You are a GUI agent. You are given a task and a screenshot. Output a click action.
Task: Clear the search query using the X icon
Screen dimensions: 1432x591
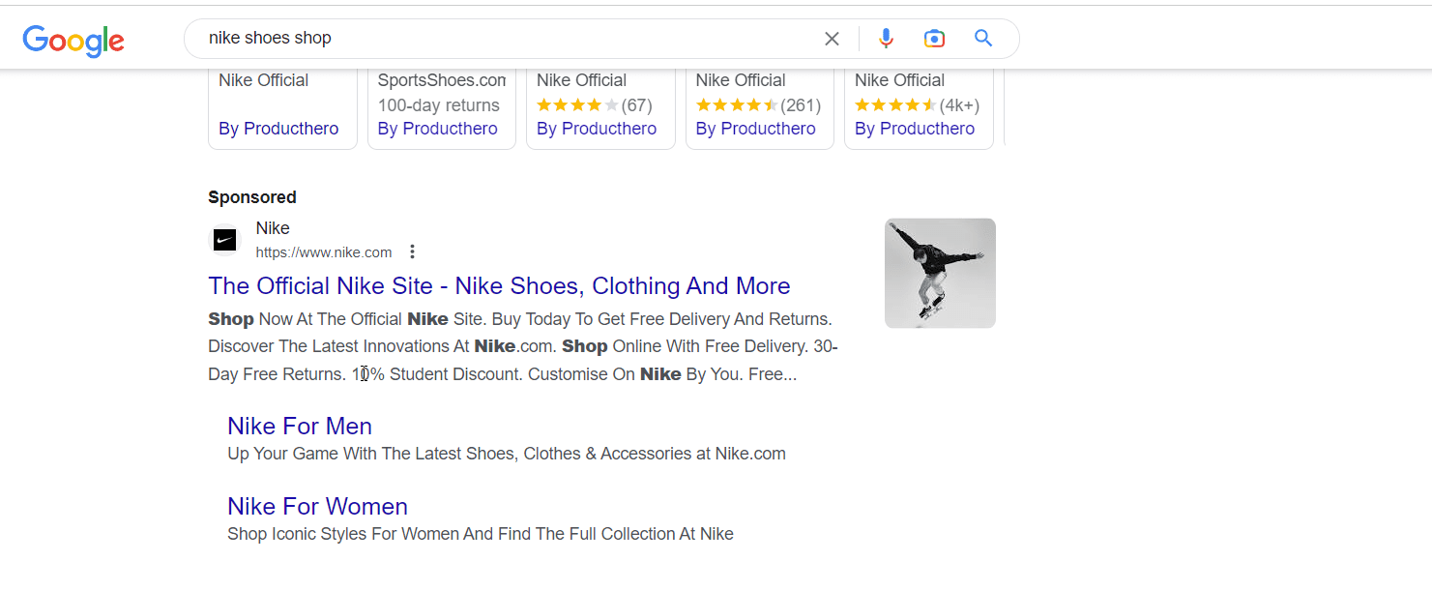click(x=832, y=38)
